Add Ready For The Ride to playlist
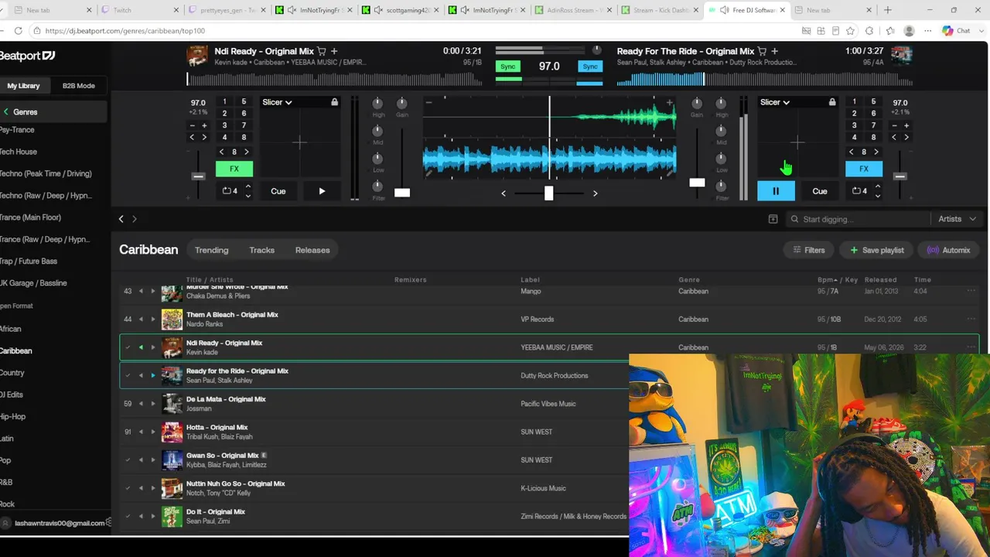The height and width of the screenshot is (557, 990). [774, 51]
